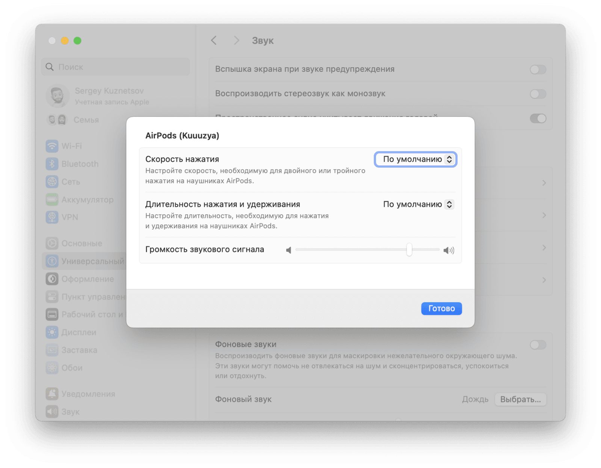Image resolution: width=601 pixels, height=468 pixels.
Task: Go forward with the right chevron
Action: [236, 40]
